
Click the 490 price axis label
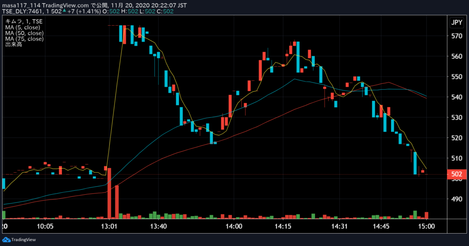coord(457,199)
